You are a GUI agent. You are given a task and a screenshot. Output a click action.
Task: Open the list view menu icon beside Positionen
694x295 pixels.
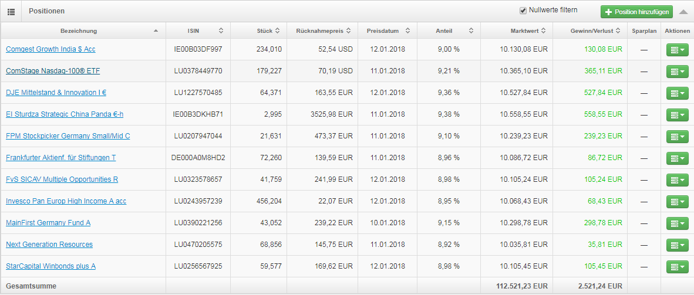click(x=11, y=11)
